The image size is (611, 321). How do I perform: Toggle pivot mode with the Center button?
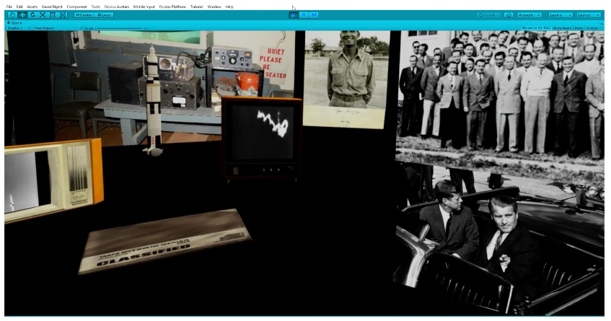pyautogui.click(x=84, y=15)
